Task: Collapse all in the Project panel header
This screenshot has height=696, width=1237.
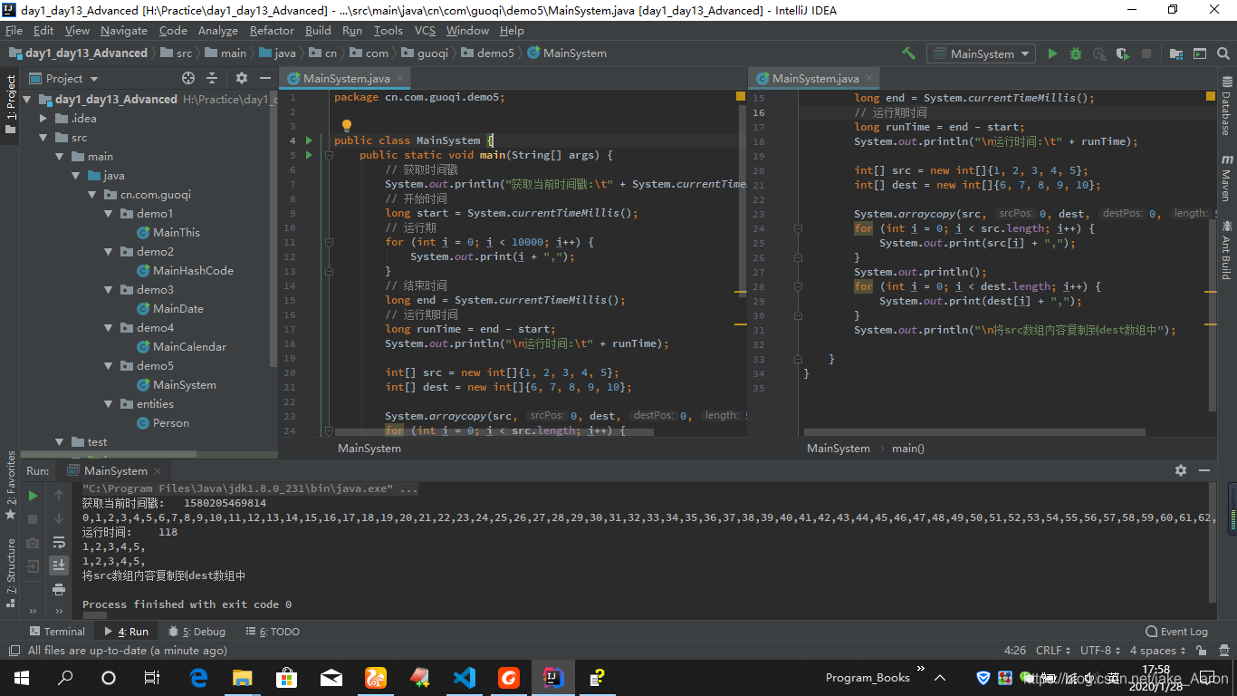Action: coord(212,78)
